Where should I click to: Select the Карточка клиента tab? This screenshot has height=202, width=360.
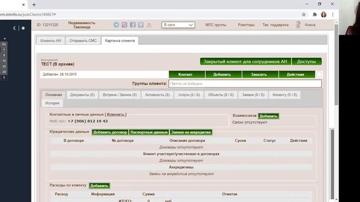coord(120,40)
